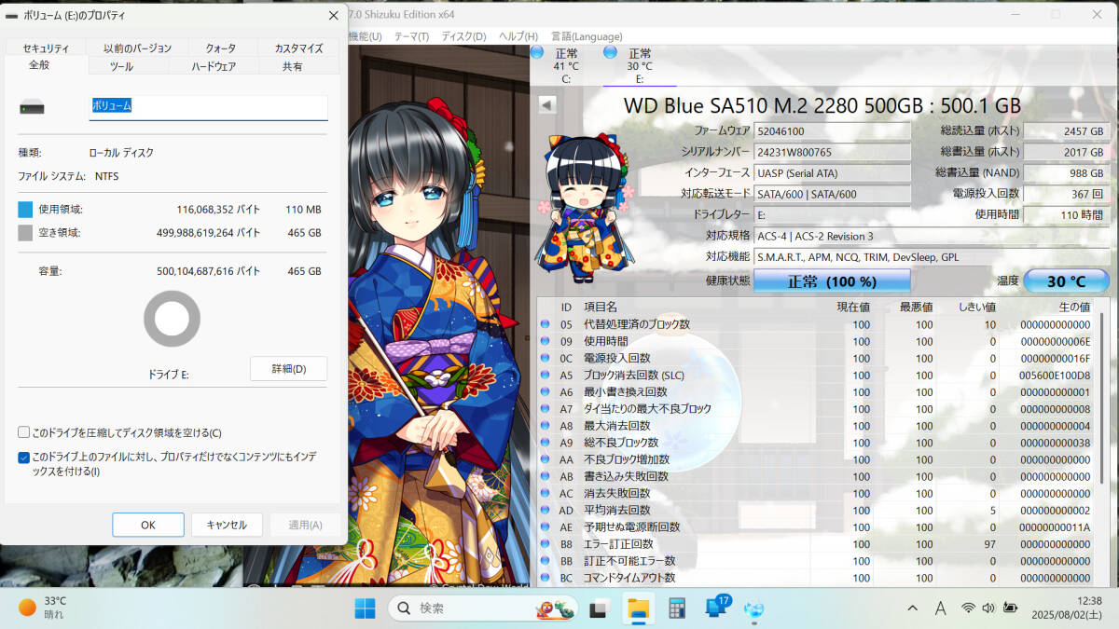Click the previous disk arrow in CrystalDiskInfo
This screenshot has width=1119, height=629.
coord(547,105)
